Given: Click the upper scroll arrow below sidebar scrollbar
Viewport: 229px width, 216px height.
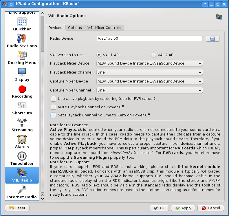Looking at the screenshot, I should click(x=42, y=195).
